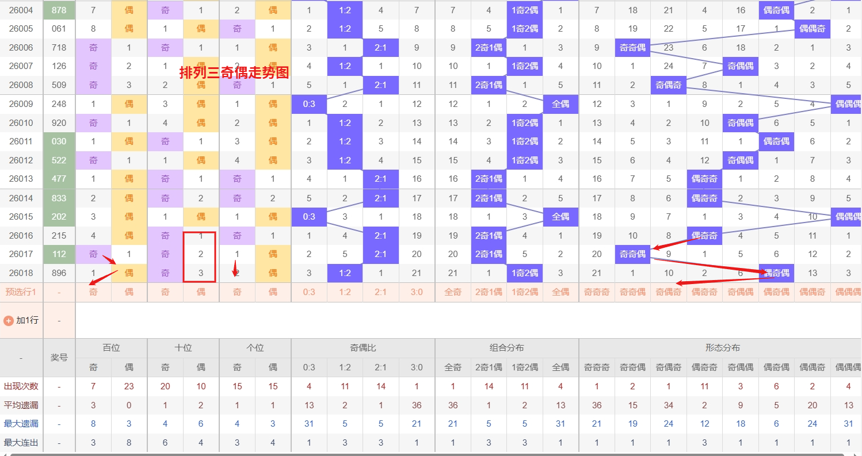The image size is (862, 456).
Task: Select the 2:1 ratio in the 预选行1 row
Action: pos(381,292)
